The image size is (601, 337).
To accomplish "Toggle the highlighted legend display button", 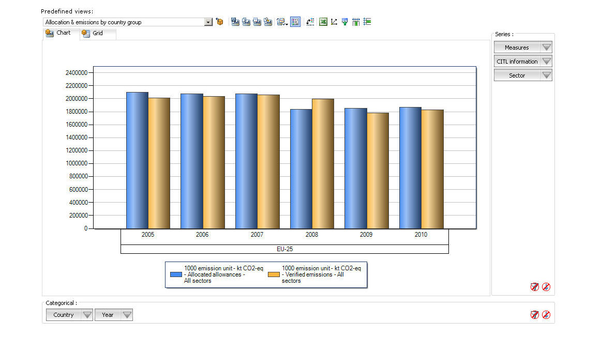I will (x=295, y=22).
